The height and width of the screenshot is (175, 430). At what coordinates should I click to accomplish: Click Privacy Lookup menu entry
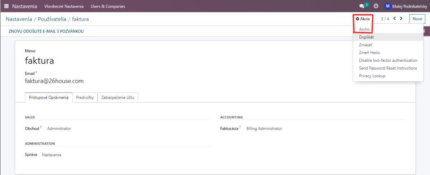[x=372, y=76]
